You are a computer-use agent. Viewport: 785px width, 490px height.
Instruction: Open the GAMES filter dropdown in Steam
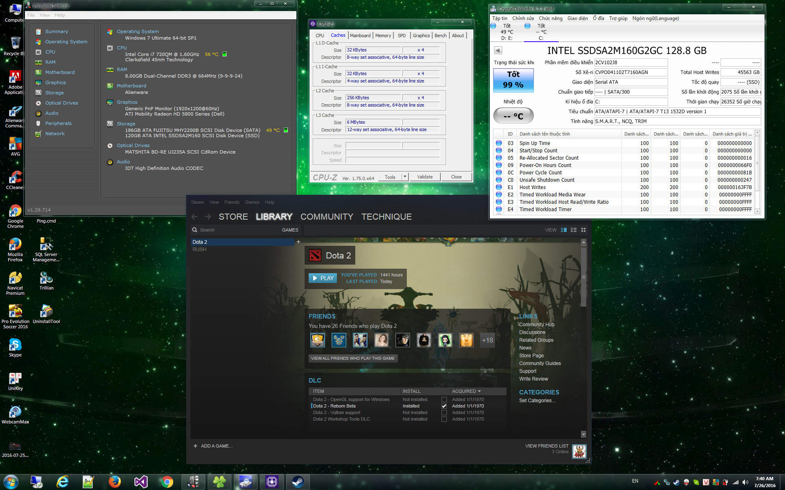point(290,230)
